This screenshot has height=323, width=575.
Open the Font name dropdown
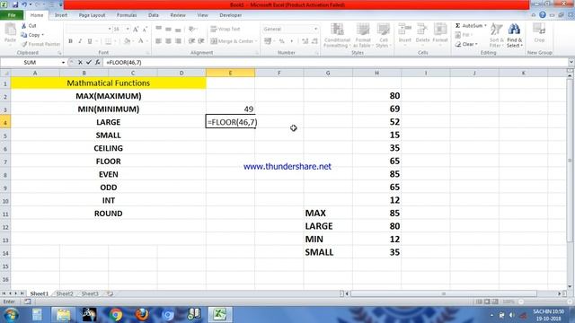[x=110, y=29]
